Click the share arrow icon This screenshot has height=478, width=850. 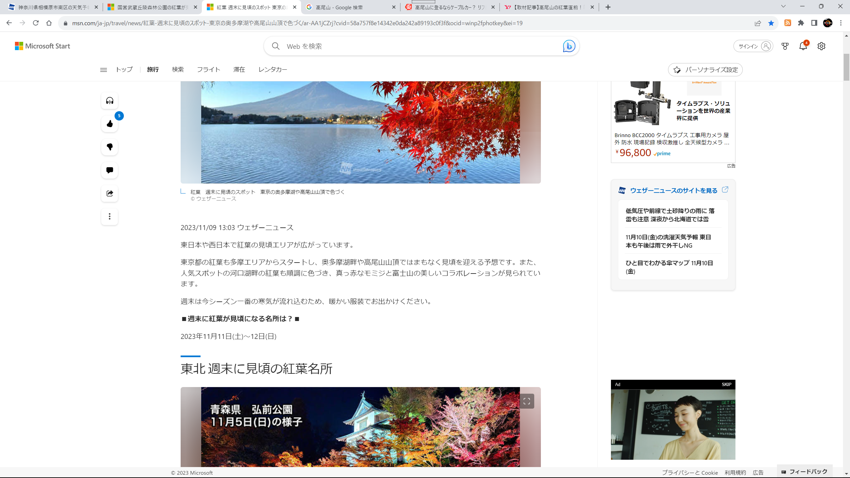[x=110, y=194]
